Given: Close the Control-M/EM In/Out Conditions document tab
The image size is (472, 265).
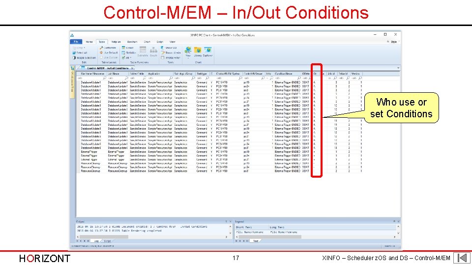Looking at the screenshot, I should point(132,68).
